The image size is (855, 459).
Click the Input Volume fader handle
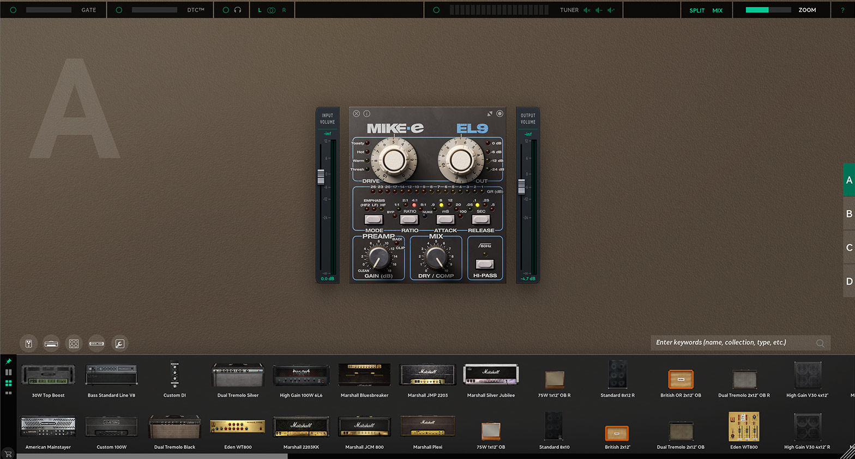[321, 177]
